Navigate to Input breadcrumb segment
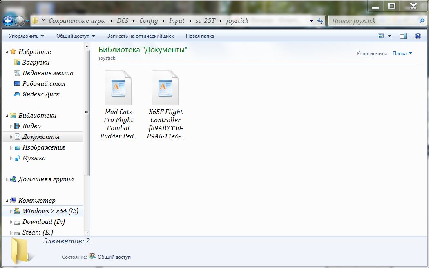Screen dimensions: 429x268 tap(177, 21)
